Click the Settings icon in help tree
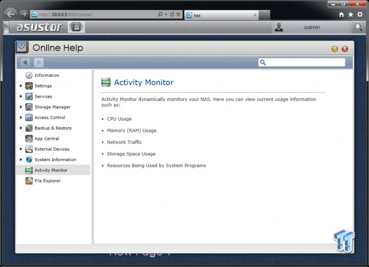Viewport: 369px width, 267px height. point(29,86)
